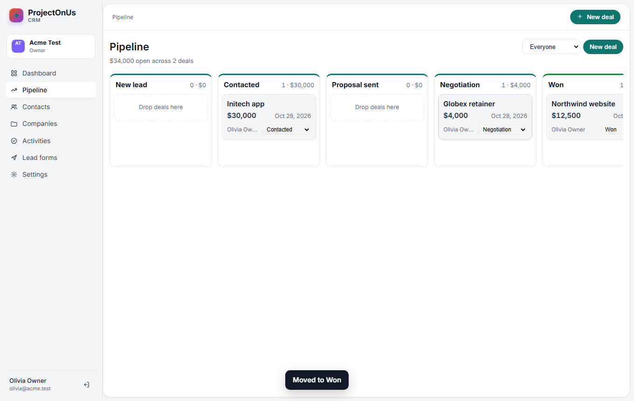The height and width of the screenshot is (401, 634).
Task: Click the Lead forms paper plane icon
Action: [x=14, y=158]
